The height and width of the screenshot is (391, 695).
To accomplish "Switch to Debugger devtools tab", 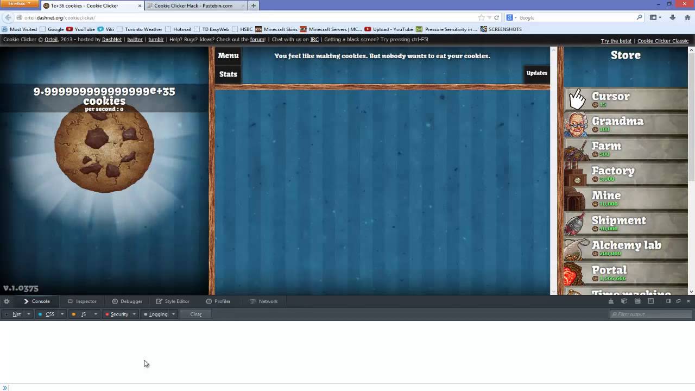I will [x=127, y=301].
